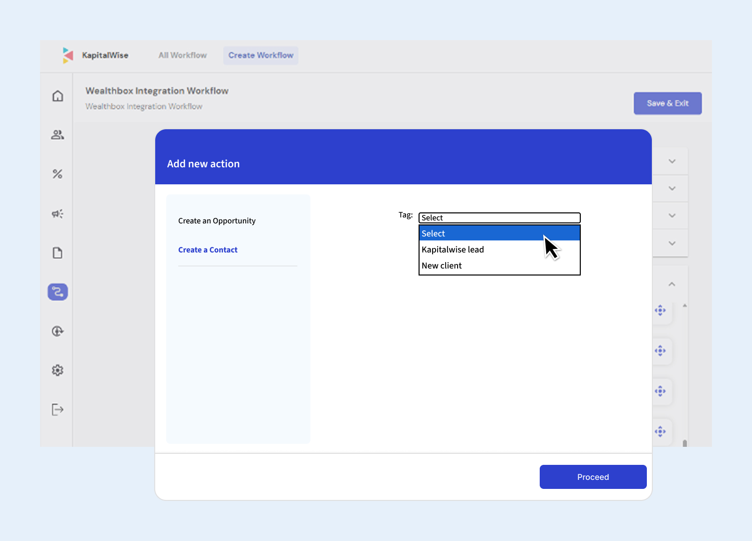Screen dimensions: 752x541
Task: Click the globe refresh icon in sidebar
Action: (x=58, y=331)
